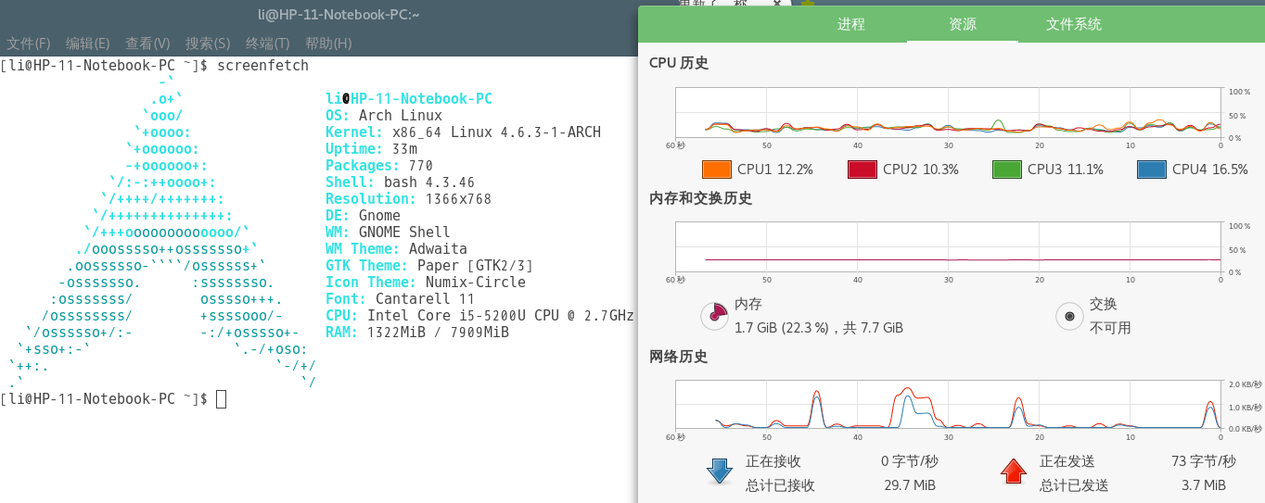Click the network history graph
1265x503 pixels.
click(x=949, y=406)
